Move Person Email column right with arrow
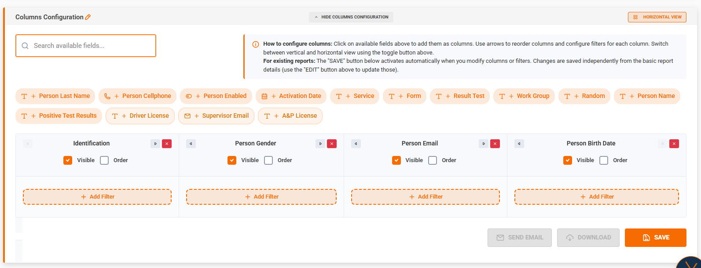Viewport: 701px width, 268px height. click(484, 144)
